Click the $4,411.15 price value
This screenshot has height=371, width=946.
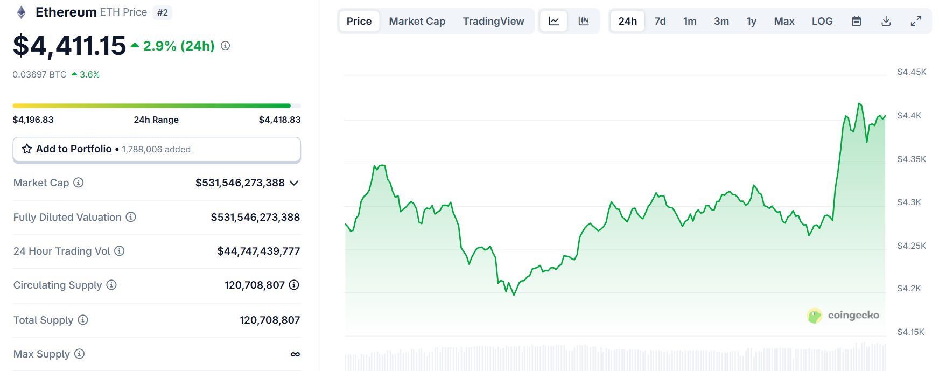coord(69,46)
